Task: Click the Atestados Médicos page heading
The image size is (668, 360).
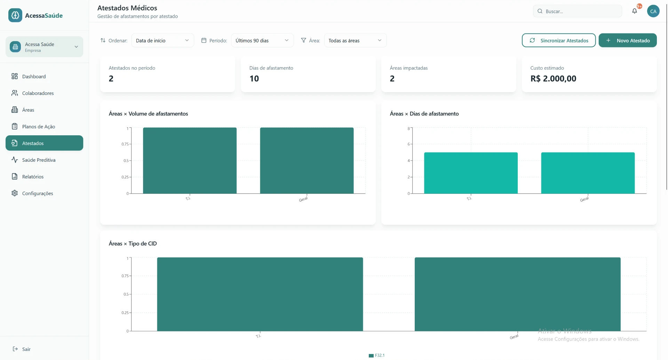Action: pos(127,8)
